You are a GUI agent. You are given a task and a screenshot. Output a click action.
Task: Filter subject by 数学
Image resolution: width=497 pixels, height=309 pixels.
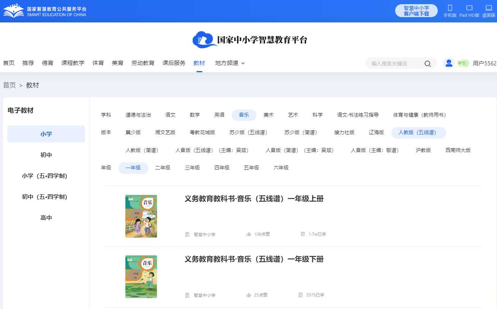[195, 115]
